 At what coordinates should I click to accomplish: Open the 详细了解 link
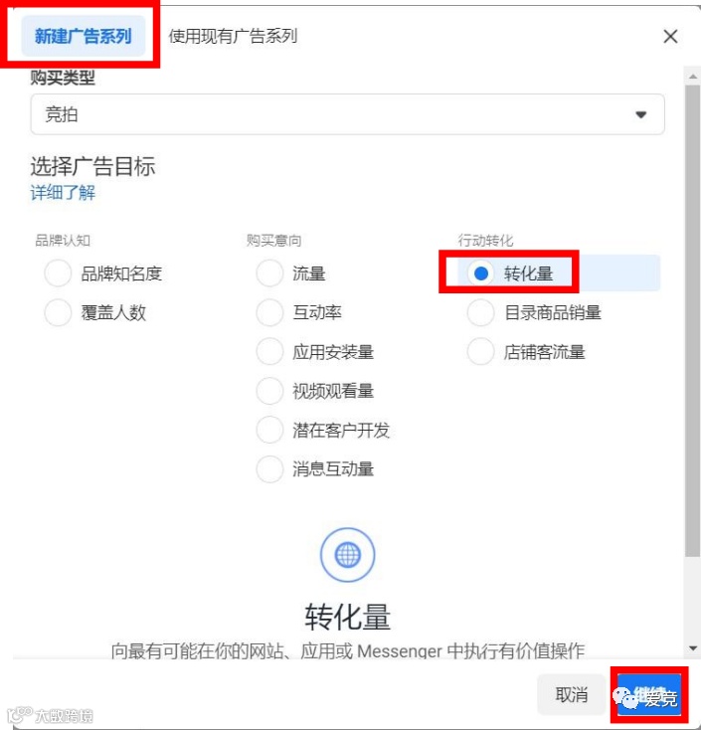(63, 192)
